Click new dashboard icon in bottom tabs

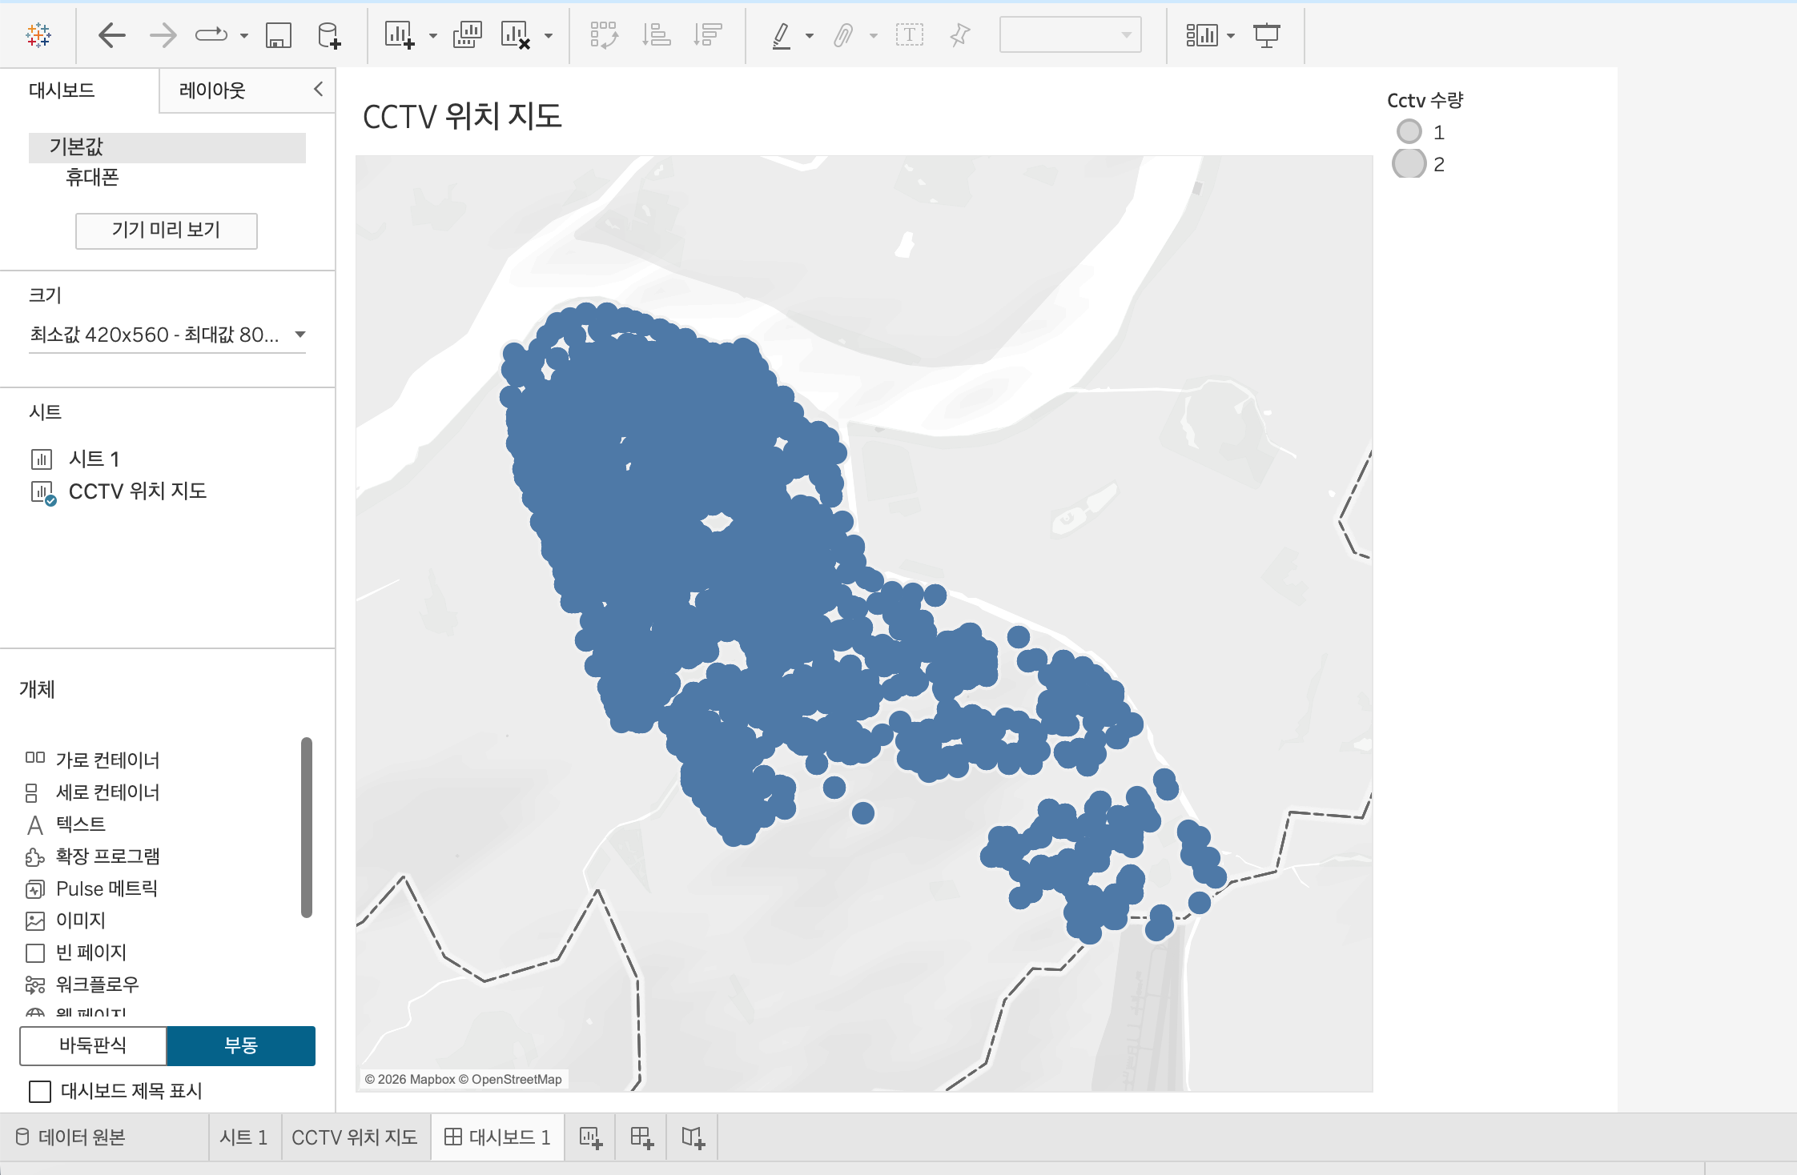pyautogui.click(x=641, y=1137)
